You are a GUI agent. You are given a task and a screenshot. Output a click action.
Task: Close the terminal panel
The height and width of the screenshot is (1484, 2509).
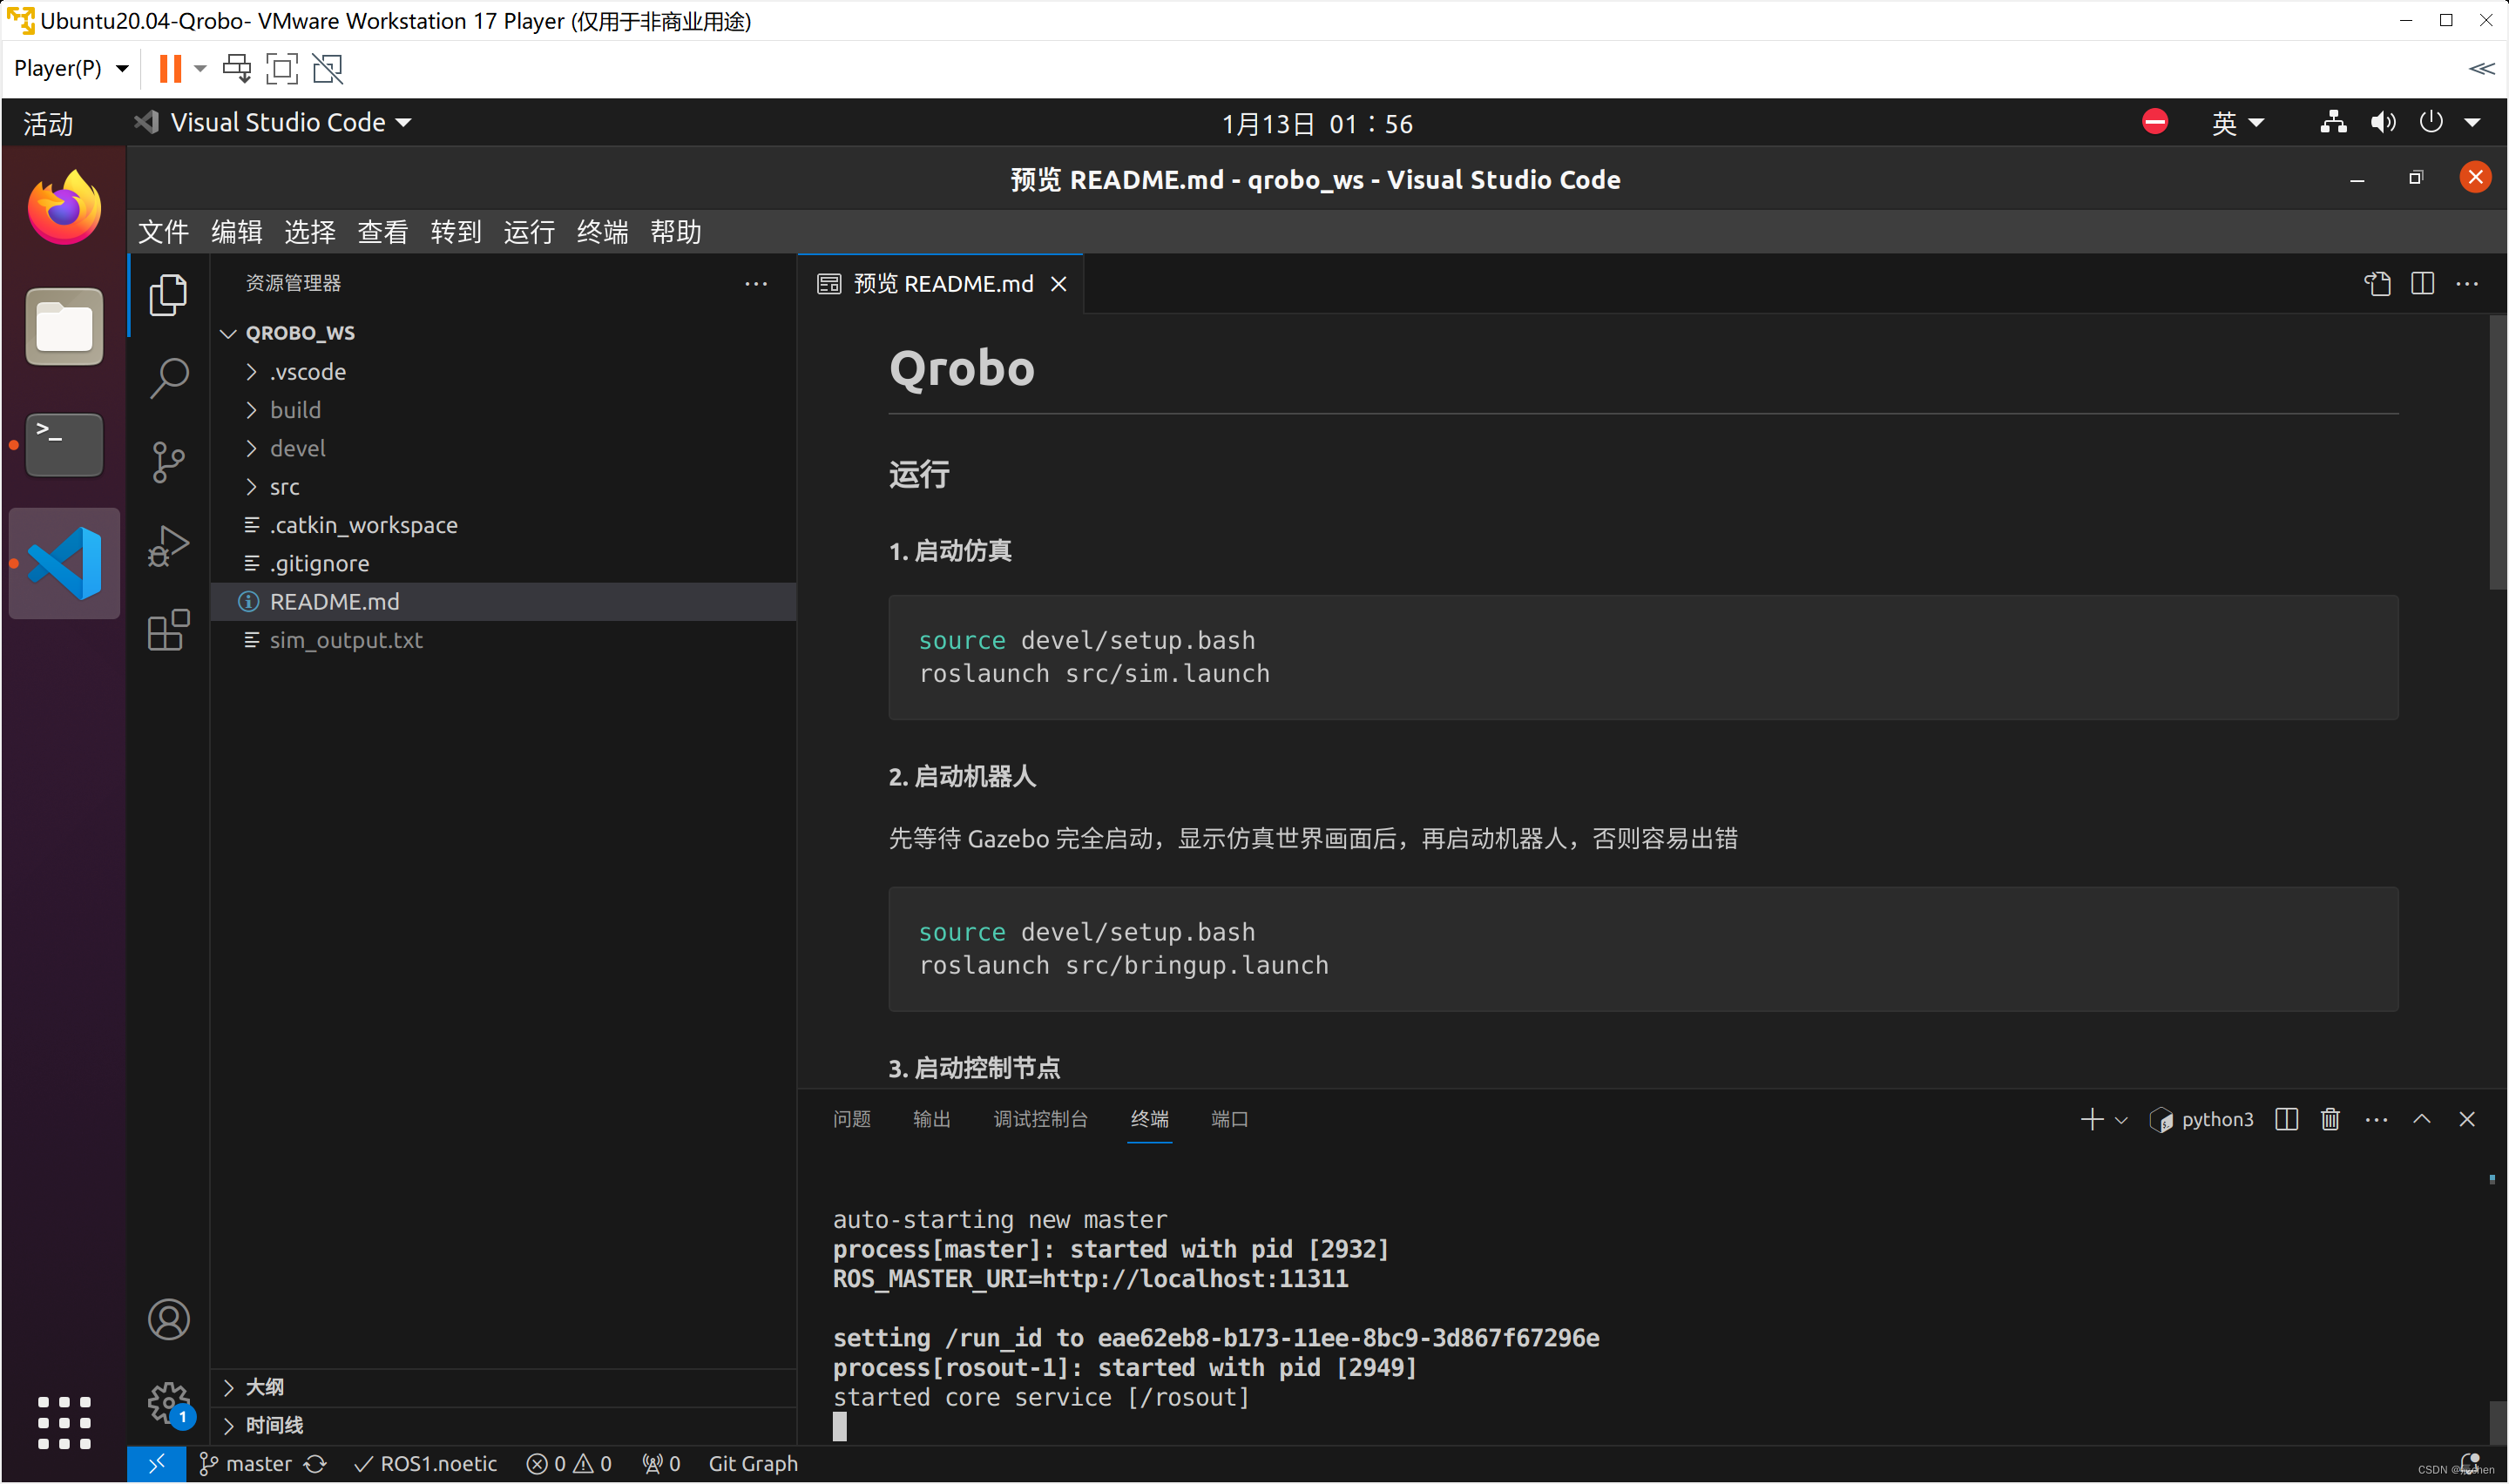[x=2467, y=1119]
